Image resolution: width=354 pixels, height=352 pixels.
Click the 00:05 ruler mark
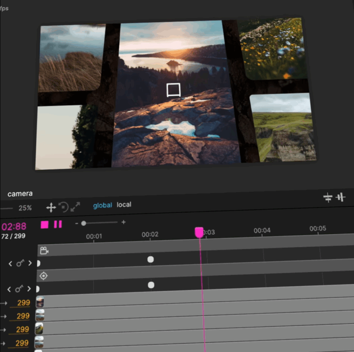click(318, 229)
